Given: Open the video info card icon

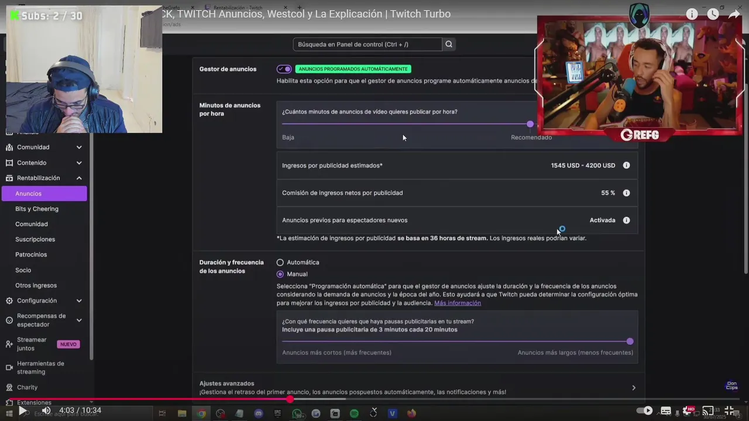Looking at the screenshot, I should (692, 14).
